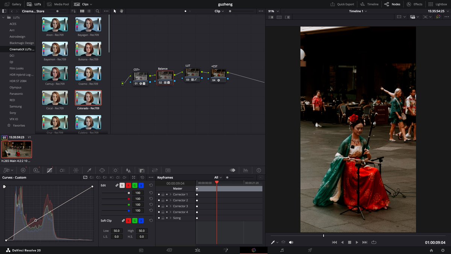Open the Curves palette icon
Image resolution: width=451 pixels, height=254 pixels.
(49, 170)
